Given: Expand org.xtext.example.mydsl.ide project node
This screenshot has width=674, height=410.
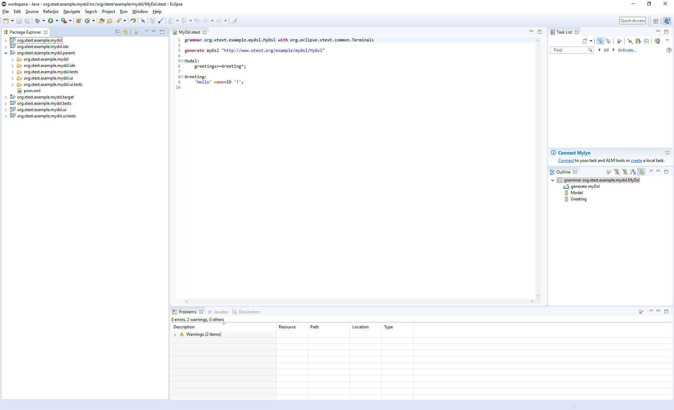Looking at the screenshot, I should point(6,47).
